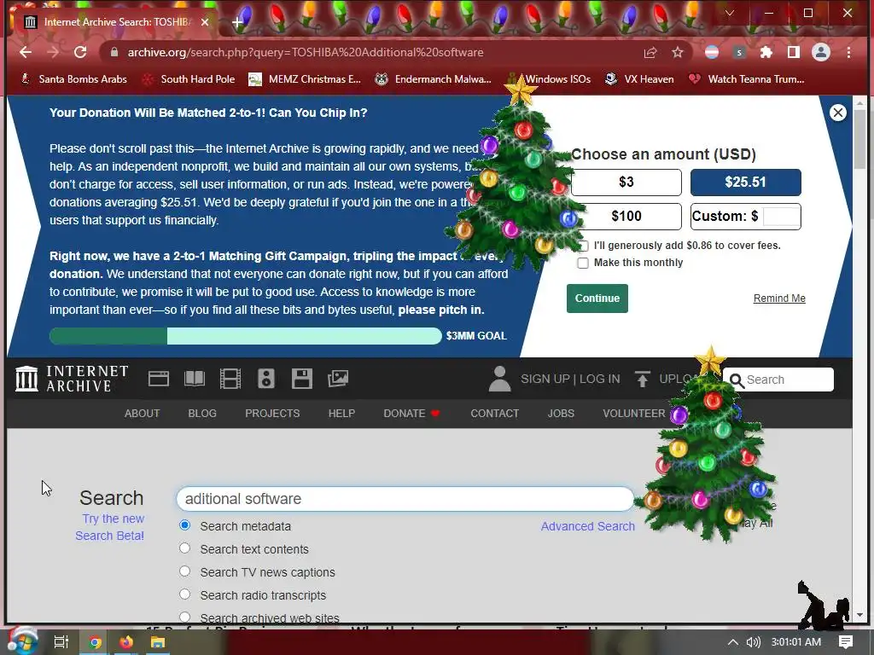Select Search metadata radio option

click(184, 525)
